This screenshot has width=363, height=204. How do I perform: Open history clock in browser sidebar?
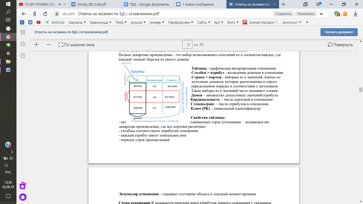click(23, 55)
